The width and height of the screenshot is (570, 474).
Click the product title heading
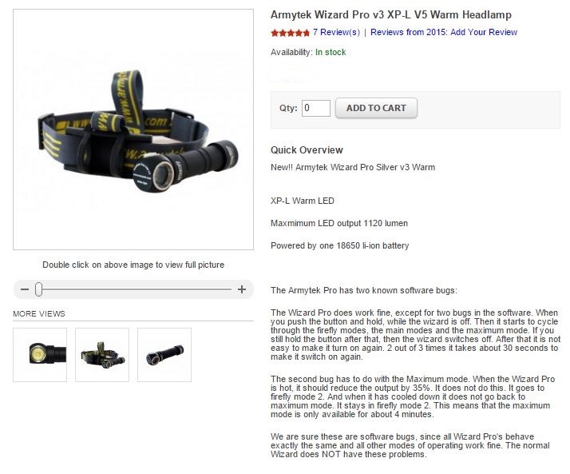391,15
